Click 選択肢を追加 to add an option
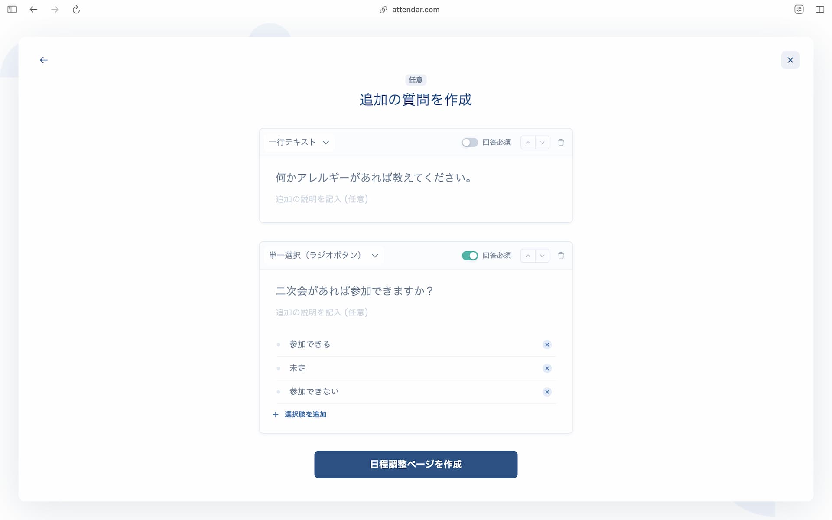The height and width of the screenshot is (520, 832). pyautogui.click(x=299, y=415)
